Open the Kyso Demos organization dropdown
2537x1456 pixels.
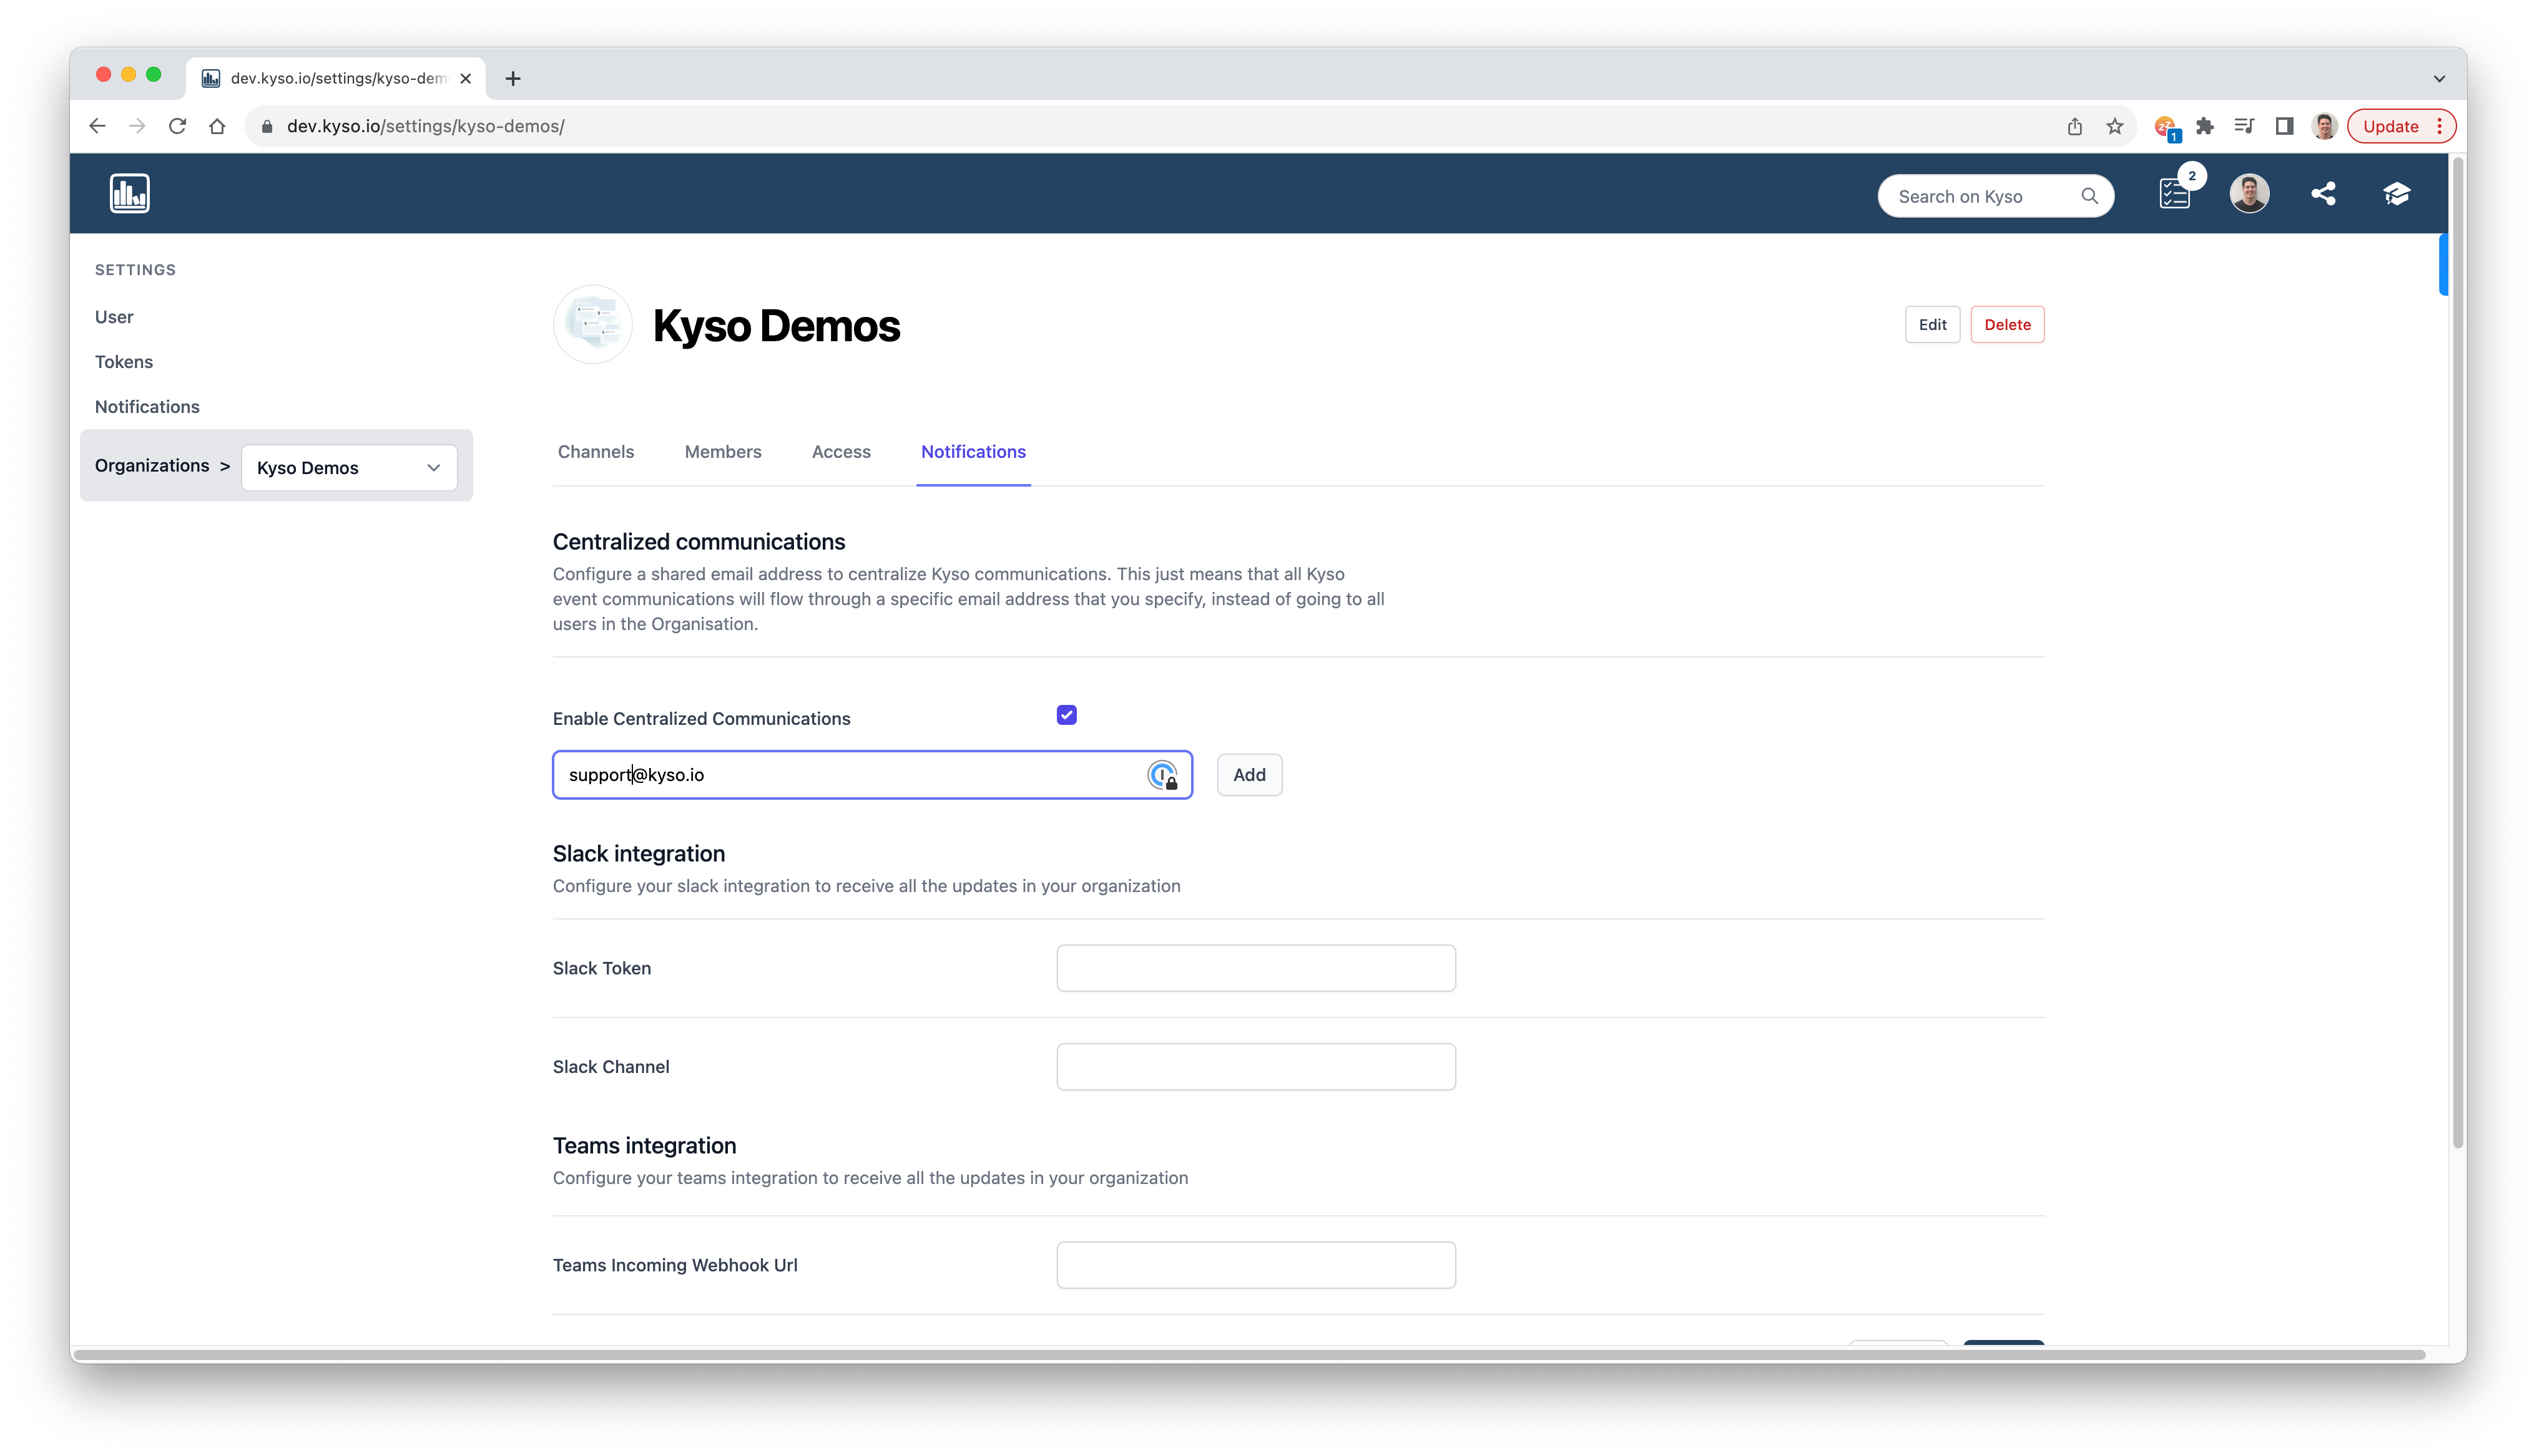coord(349,468)
